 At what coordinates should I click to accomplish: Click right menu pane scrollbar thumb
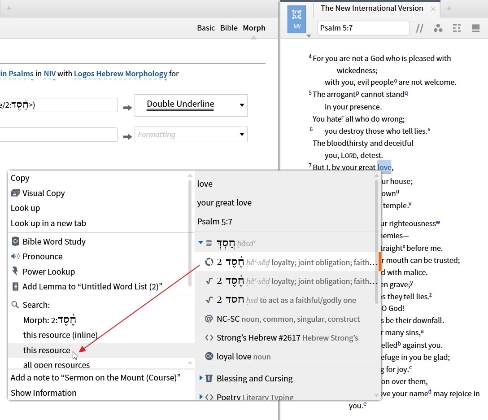pyautogui.click(x=376, y=241)
